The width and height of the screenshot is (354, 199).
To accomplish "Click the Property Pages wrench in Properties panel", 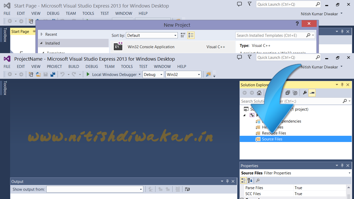I will point(258,180).
